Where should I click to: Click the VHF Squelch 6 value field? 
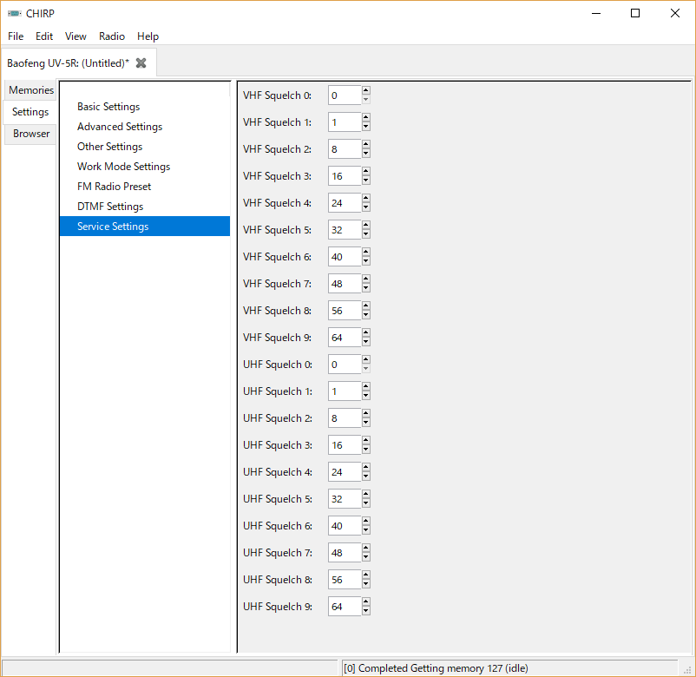click(x=345, y=257)
